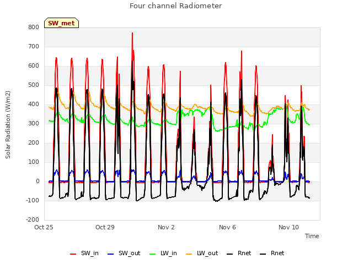Click the Nov 10 x-axis tick label

pyautogui.click(x=288, y=227)
